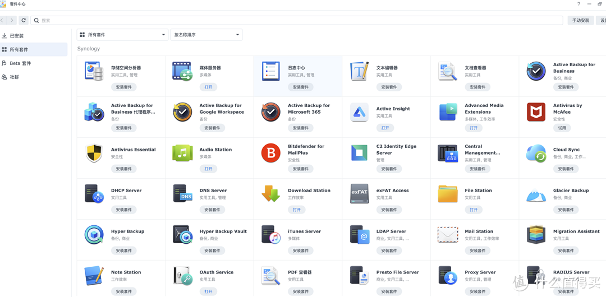This screenshot has height=297, width=606.
Task: Click the Advanced Media Extensions icon
Action: [448, 112]
